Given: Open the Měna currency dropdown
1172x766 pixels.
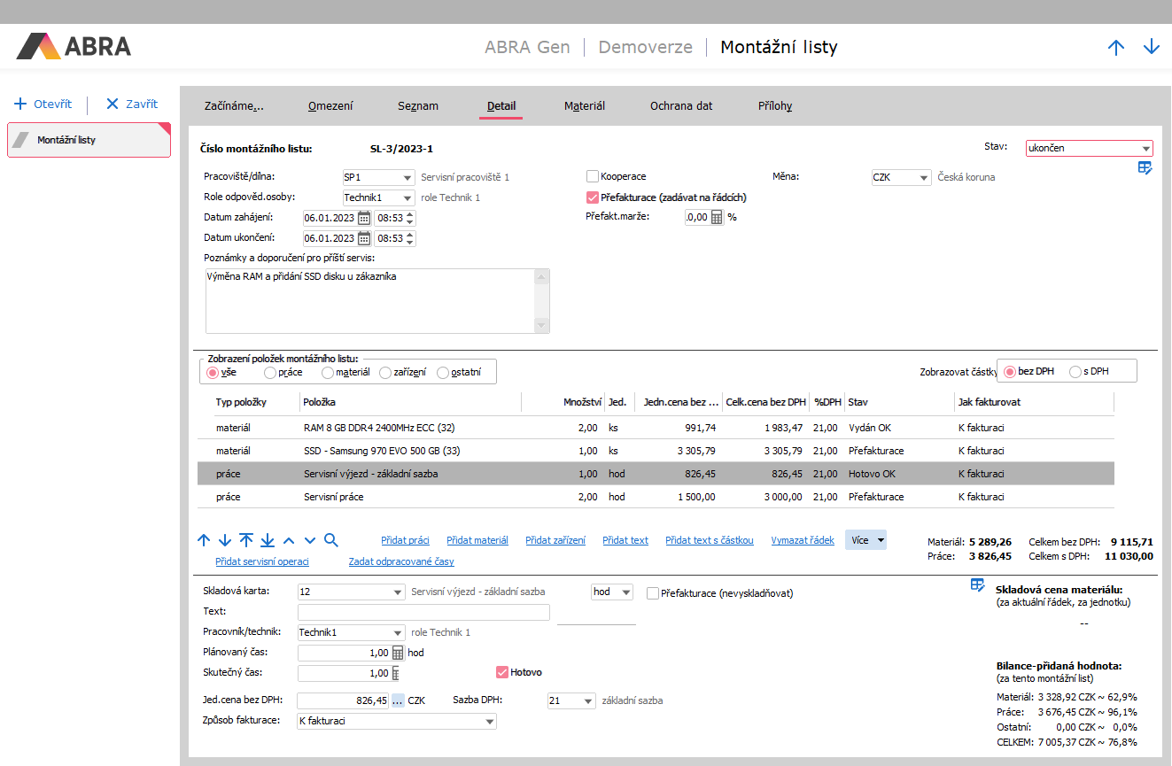Looking at the screenshot, I should tap(923, 177).
